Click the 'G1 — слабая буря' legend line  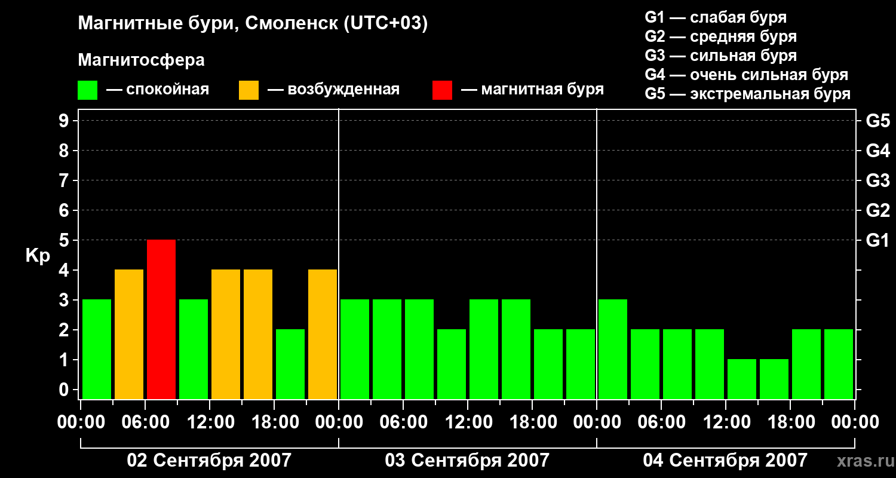pyautogui.click(x=716, y=17)
